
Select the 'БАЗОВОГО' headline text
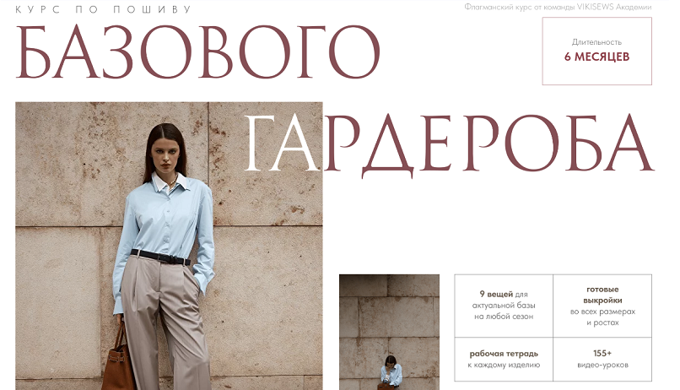coord(198,51)
